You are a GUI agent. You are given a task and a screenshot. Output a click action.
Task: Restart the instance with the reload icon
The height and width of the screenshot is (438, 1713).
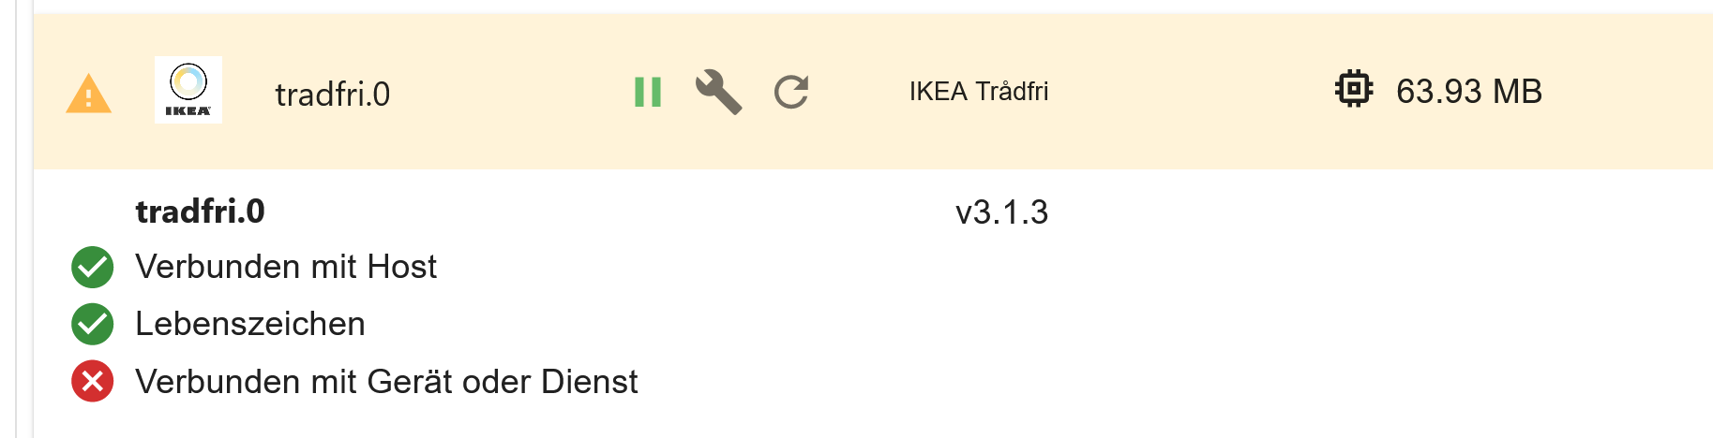(791, 92)
